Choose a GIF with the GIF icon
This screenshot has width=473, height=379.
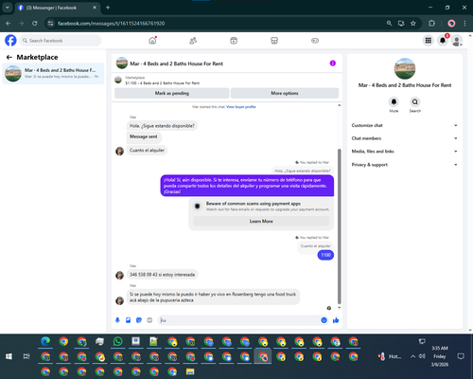click(149, 320)
